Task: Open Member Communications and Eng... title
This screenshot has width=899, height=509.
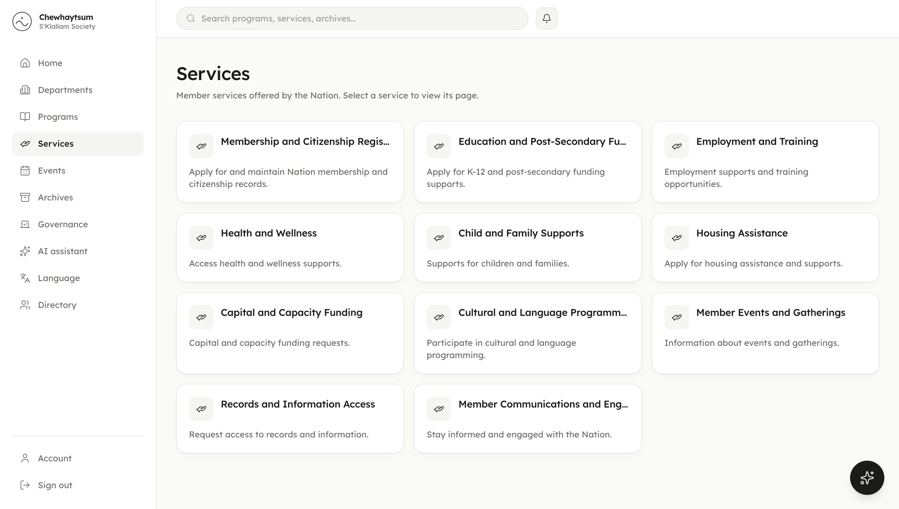Action: pyautogui.click(x=543, y=404)
